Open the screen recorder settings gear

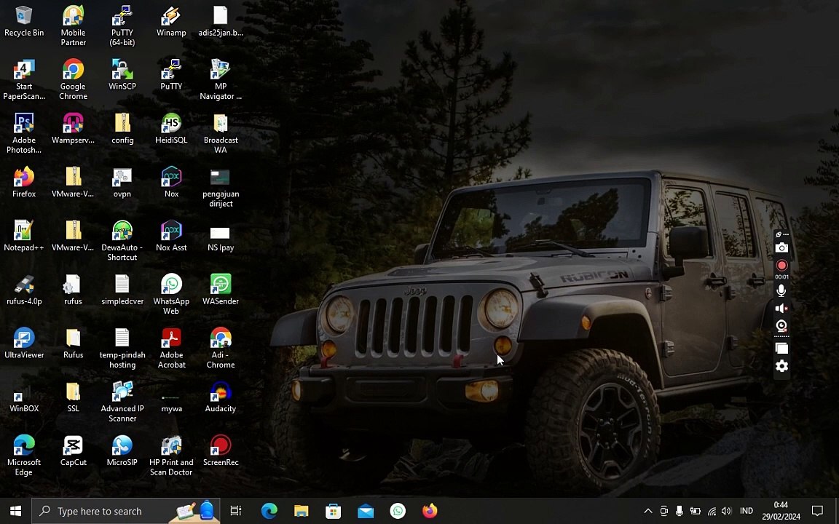(781, 366)
